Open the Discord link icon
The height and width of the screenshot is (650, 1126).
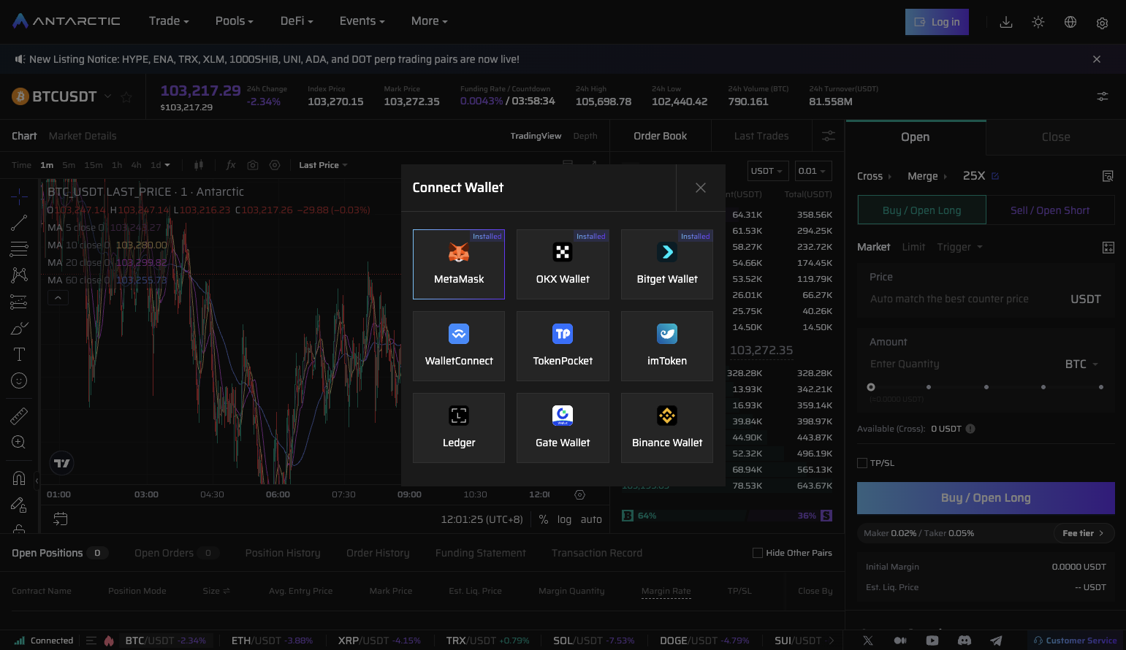pyautogui.click(x=965, y=641)
